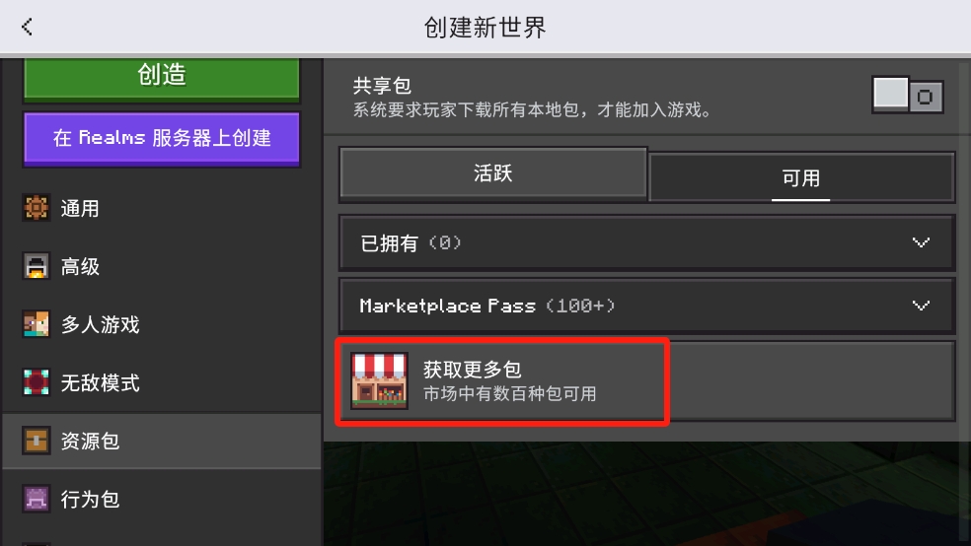Viewport: 971px width, 546px height.
Task: Click 在 Realms 服务器上创建 button
Action: 162,139
